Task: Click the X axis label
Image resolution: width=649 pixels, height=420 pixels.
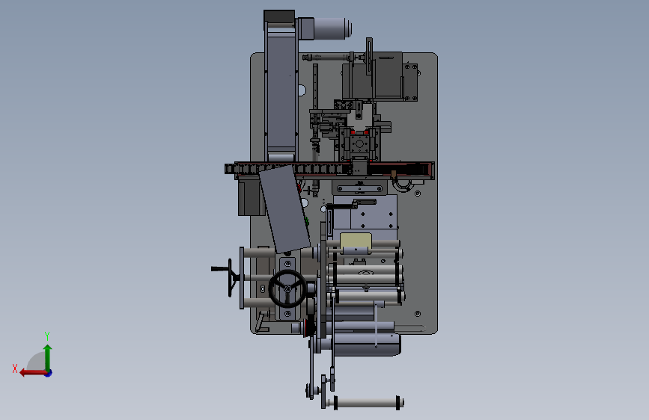Action: pyautogui.click(x=15, y=368)
